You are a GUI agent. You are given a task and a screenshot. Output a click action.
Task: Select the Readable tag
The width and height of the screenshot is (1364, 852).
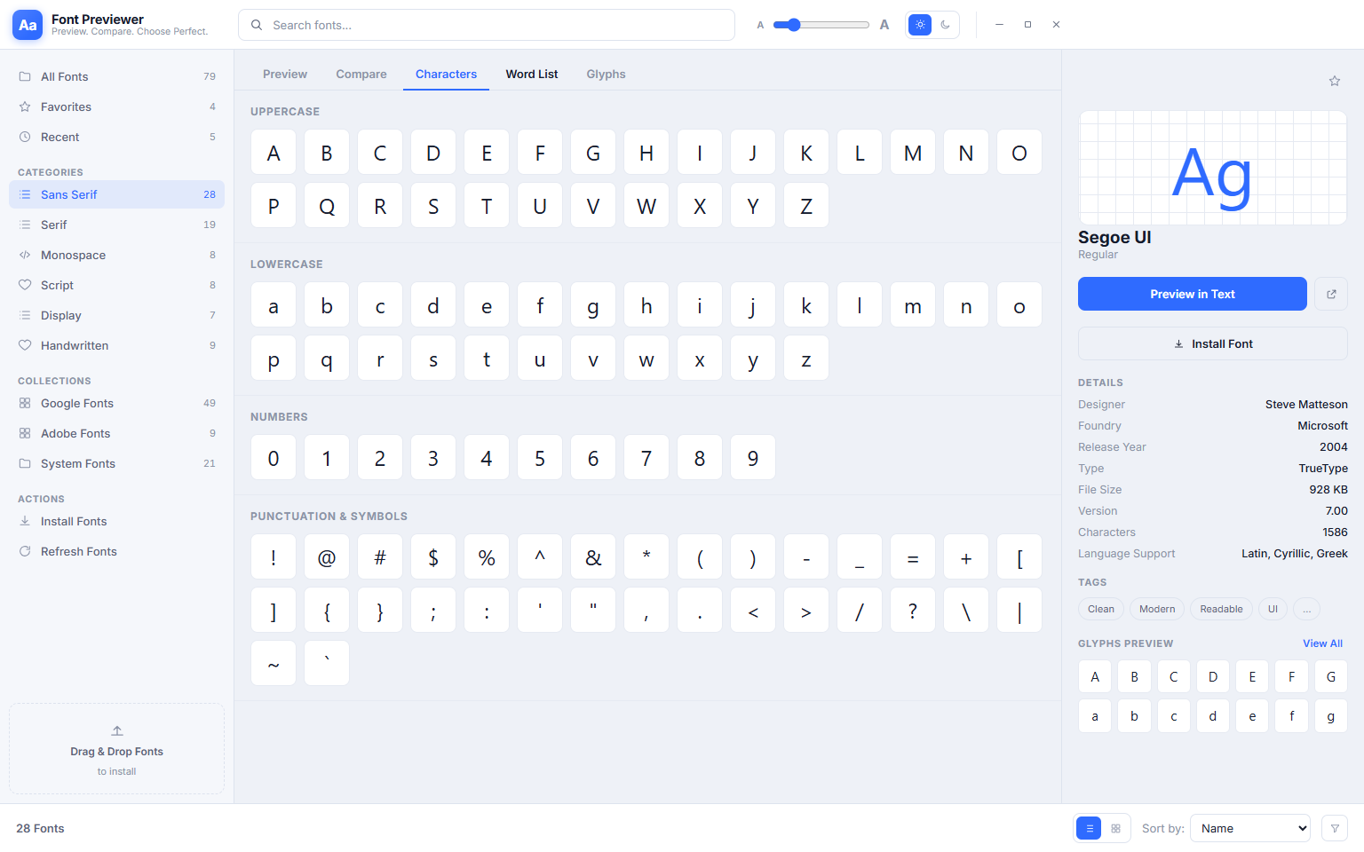click(1221, 609)
